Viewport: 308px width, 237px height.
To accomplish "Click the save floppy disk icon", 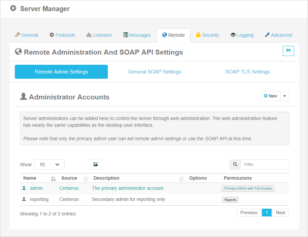I will tap(288, 51).
